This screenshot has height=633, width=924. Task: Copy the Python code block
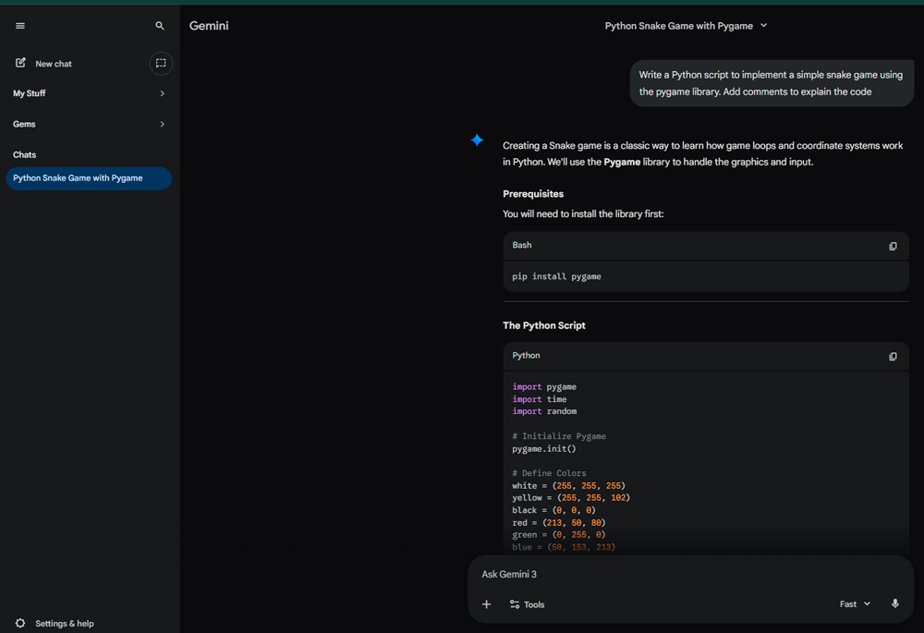[x=893, y=356]
